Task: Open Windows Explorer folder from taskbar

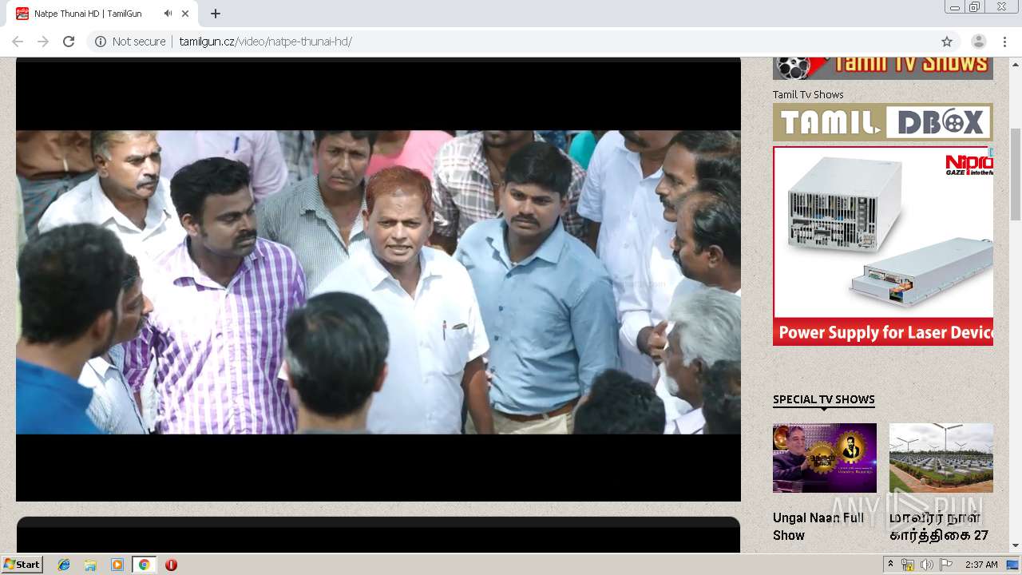Action: tap(90, 565)
